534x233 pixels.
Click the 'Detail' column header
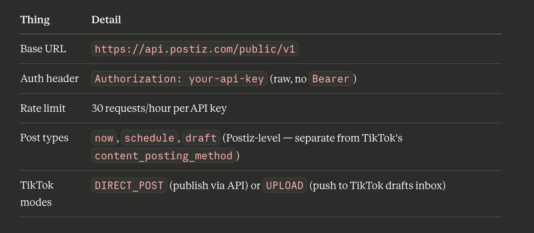(x=106, y=20)
